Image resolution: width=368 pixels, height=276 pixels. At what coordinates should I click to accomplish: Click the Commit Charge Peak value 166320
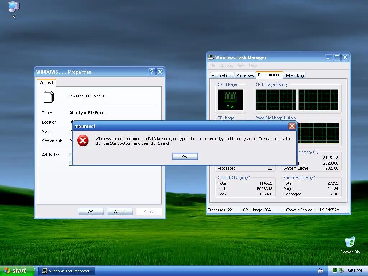tap(266, 194)
